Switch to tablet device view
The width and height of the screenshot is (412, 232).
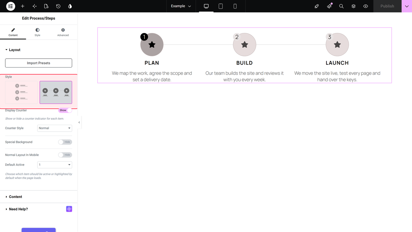pyautogui.click(x=221, y=6)
